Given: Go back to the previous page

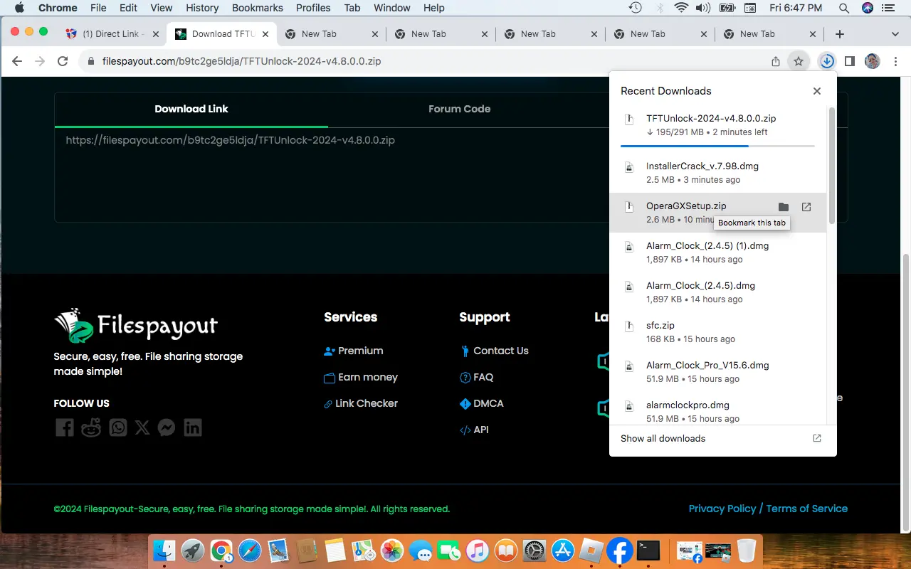Looking at the screenshot, I should (x=17, y=61).
